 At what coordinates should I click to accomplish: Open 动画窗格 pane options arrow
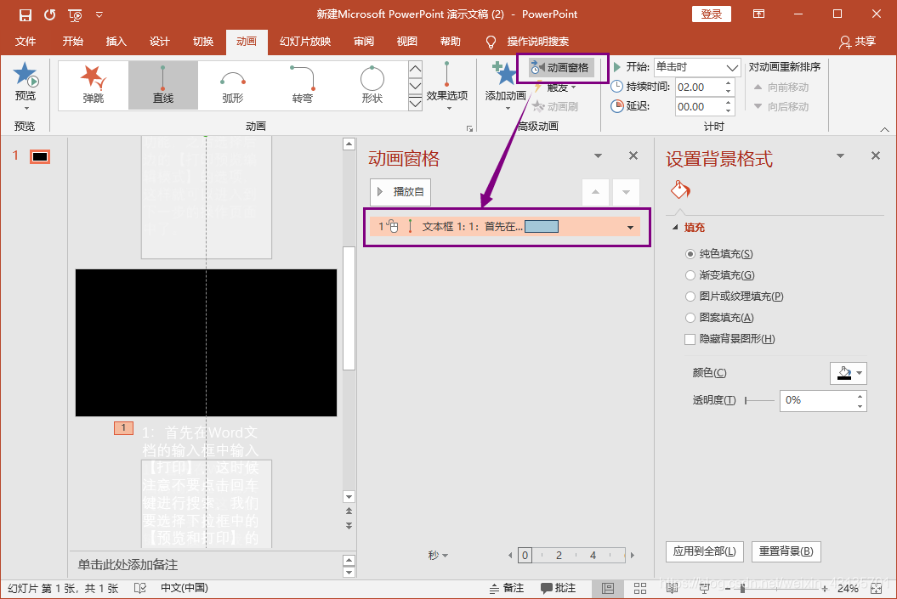coord(599,155)
